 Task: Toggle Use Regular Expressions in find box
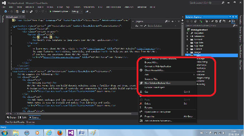click(x=145, y=26)
